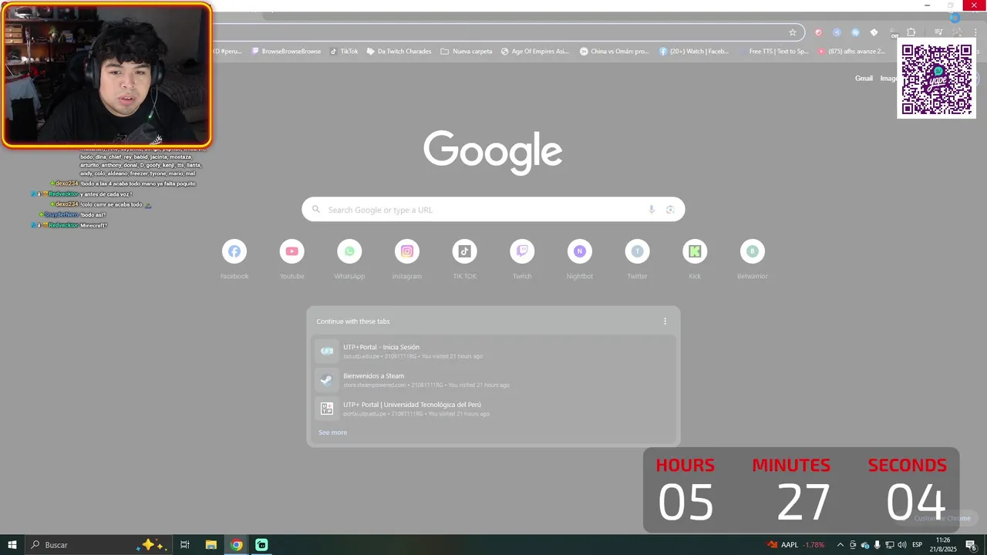Open teal app icon on taskbar
987x555 pixels.
(x=261, y=545)
